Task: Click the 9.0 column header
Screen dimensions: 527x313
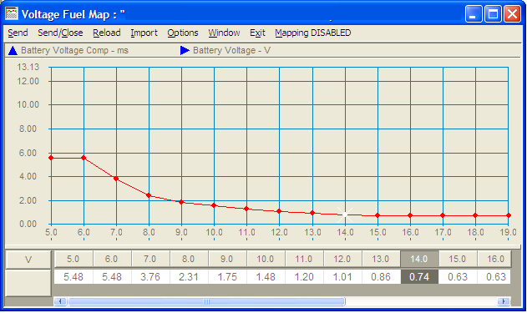Action: [x=227, y=259]
